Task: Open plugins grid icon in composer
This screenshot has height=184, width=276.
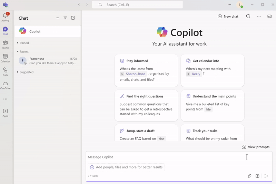Action: 257,176
